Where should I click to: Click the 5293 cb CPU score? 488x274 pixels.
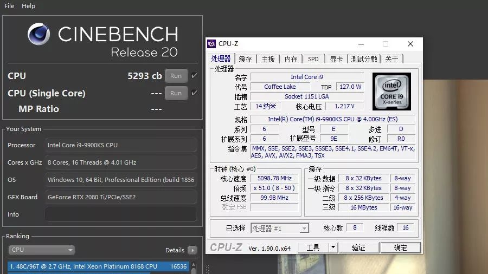pyautogui.click(x=145, y=76)
